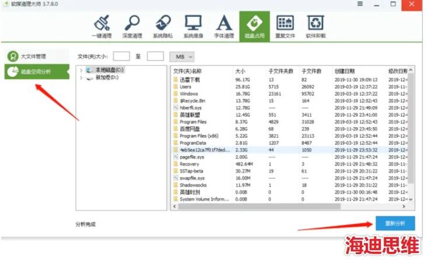Click the file icon beside hiberfil.sys
Screen dimensions: 427x260
(x=176, y=108)
